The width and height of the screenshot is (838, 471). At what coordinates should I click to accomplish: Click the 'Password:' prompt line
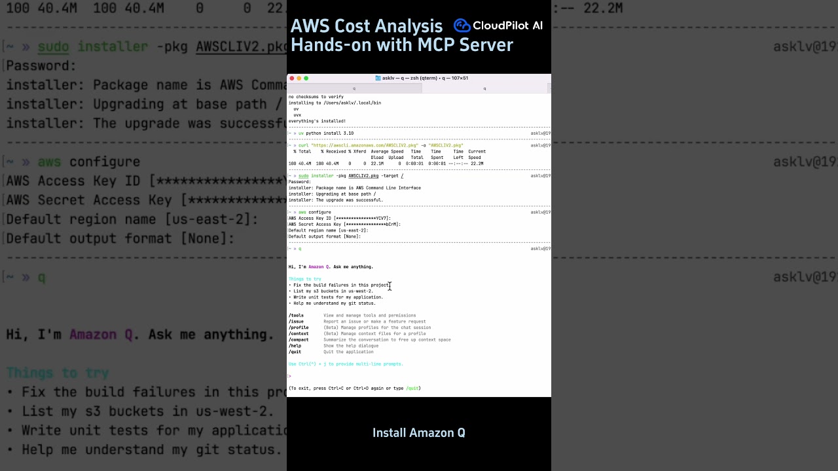(x=300, y=182)
